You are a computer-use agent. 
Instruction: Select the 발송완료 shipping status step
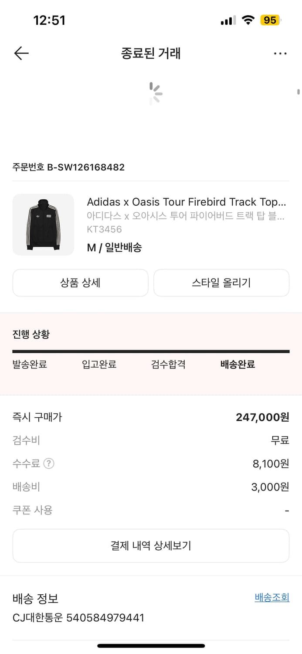(30, 364)
